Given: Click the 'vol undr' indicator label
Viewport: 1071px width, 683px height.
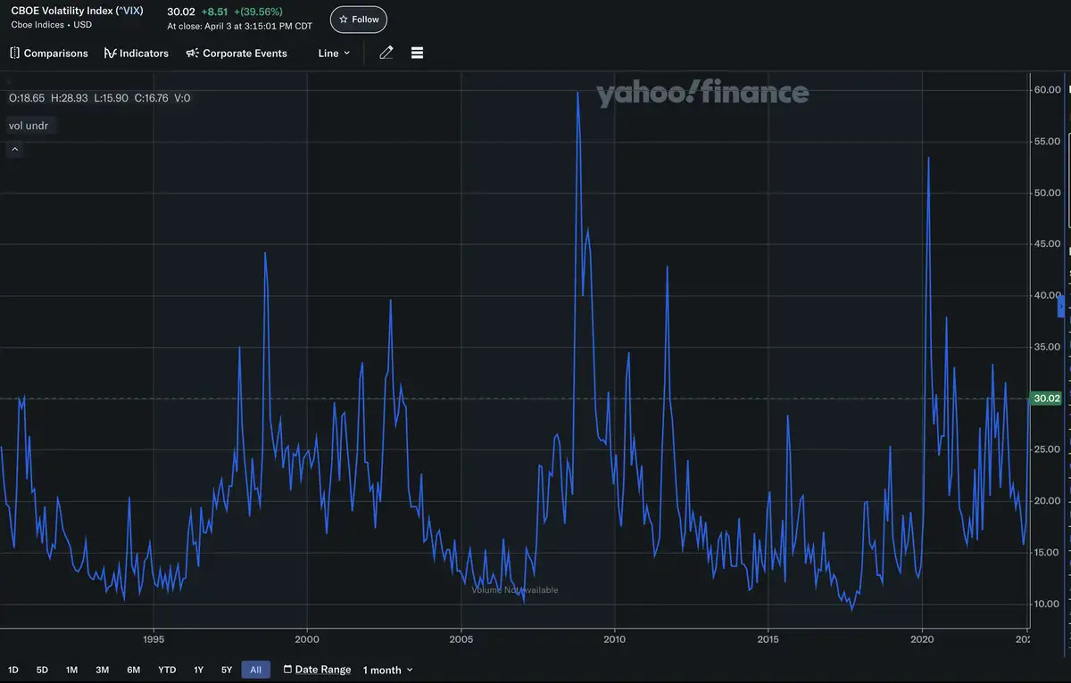Looking at the screenshot, I should coord(29,126).
